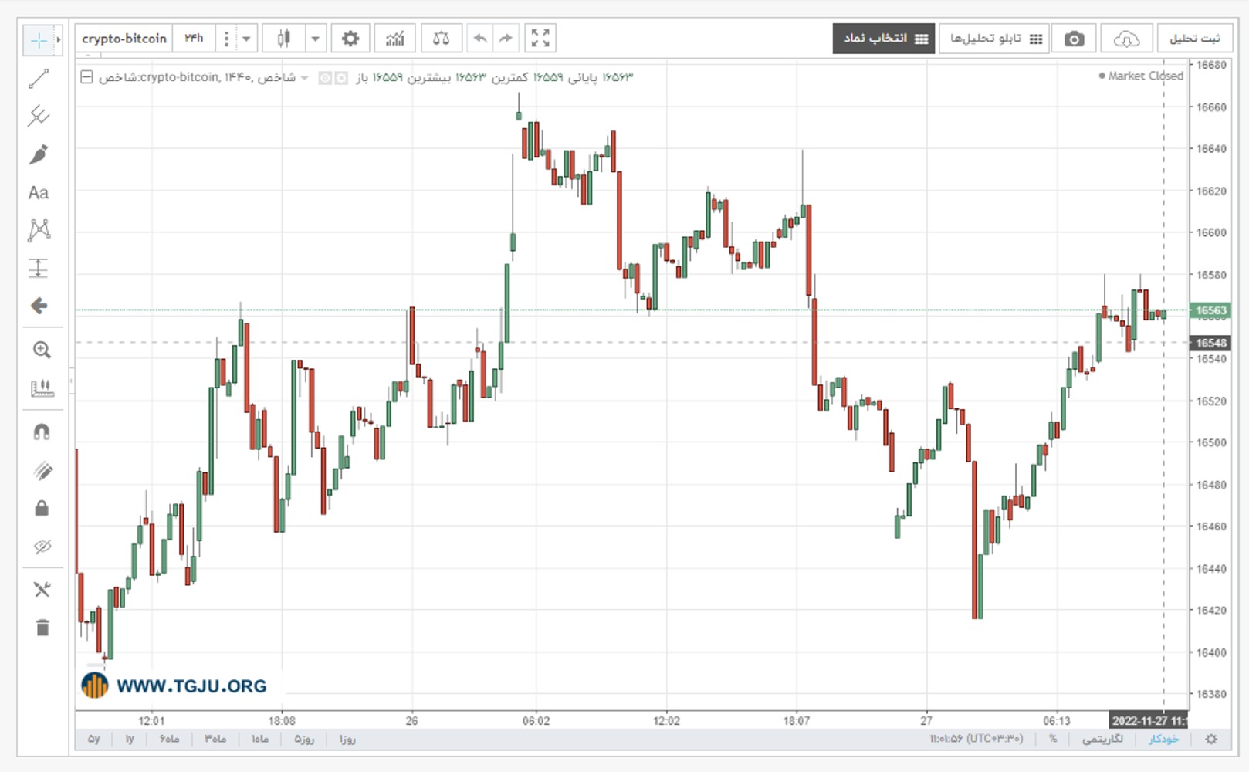The width and height of the screenshot is (1249, 772).
Task: Select the XABCD pattern tool
Action: click(39, 230)
